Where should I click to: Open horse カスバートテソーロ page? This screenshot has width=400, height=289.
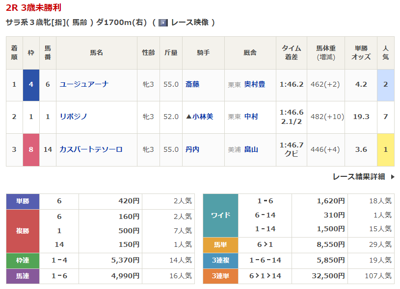[91, 149]
